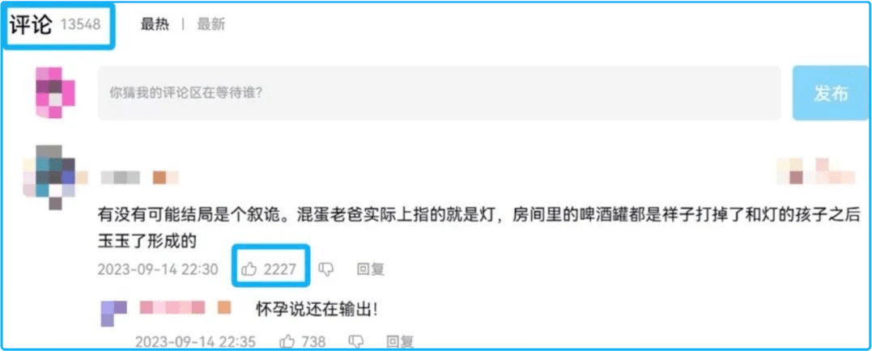
Task: Click 回复 under the top comment
Action: [370, 269]
